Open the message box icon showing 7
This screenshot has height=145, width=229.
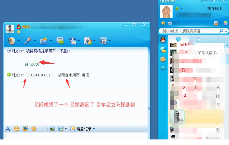218,23
